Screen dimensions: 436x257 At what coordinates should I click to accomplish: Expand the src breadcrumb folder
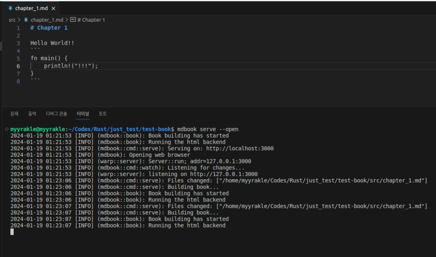coord(12,20)
